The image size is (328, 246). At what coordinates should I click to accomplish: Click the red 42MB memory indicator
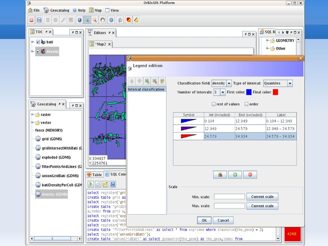click(292, 234)
